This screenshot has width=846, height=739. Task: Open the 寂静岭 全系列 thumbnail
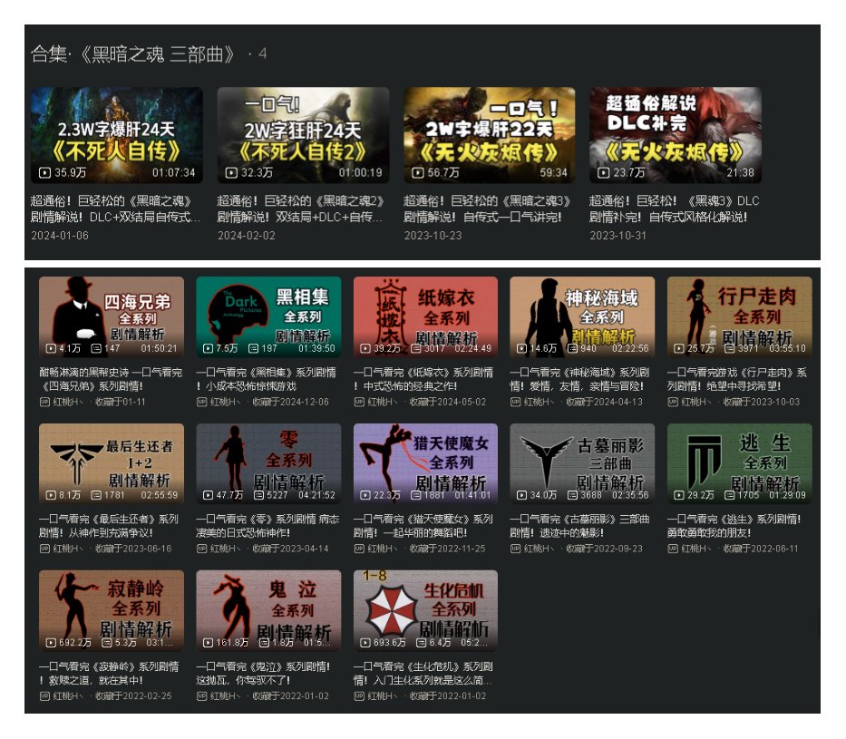pyautogui.click(x=112, y=610)
